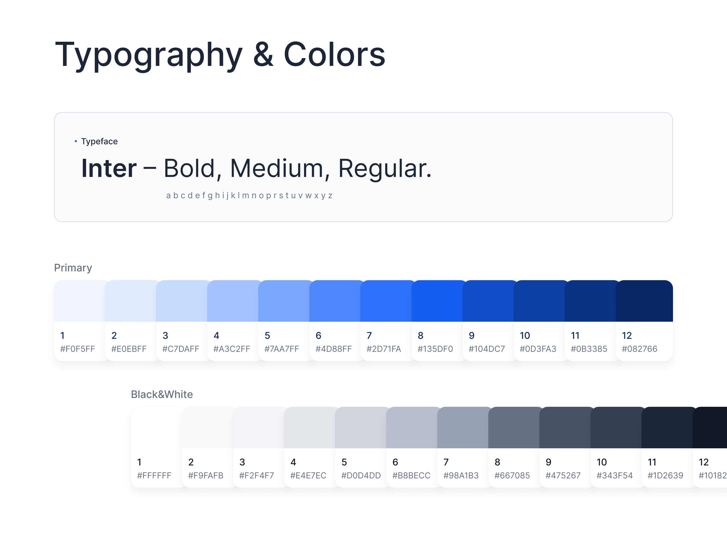
Task: Pick the Primary swatch #0D3FA3
Action: [x=539, y=301]
